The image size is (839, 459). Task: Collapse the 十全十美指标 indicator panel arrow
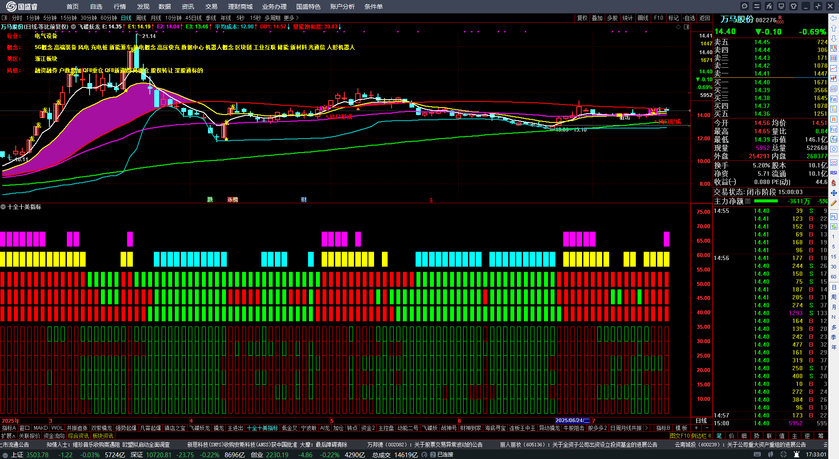pyautogui.click(x=3, y=207)
